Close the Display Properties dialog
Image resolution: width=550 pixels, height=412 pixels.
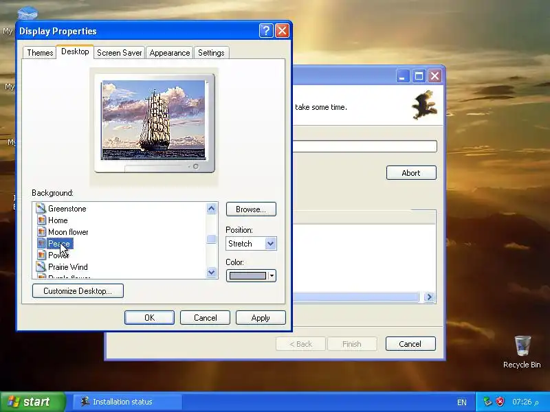tap(283, 31)
